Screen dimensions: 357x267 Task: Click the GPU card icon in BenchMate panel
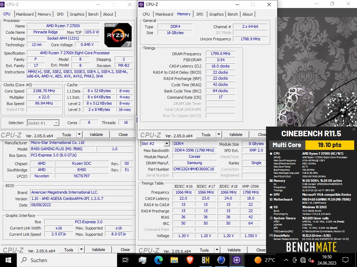271,195
